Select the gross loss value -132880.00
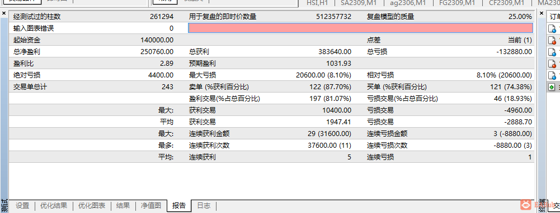The height and width of the screenshot is (213, 560). [x=514, y=52]
